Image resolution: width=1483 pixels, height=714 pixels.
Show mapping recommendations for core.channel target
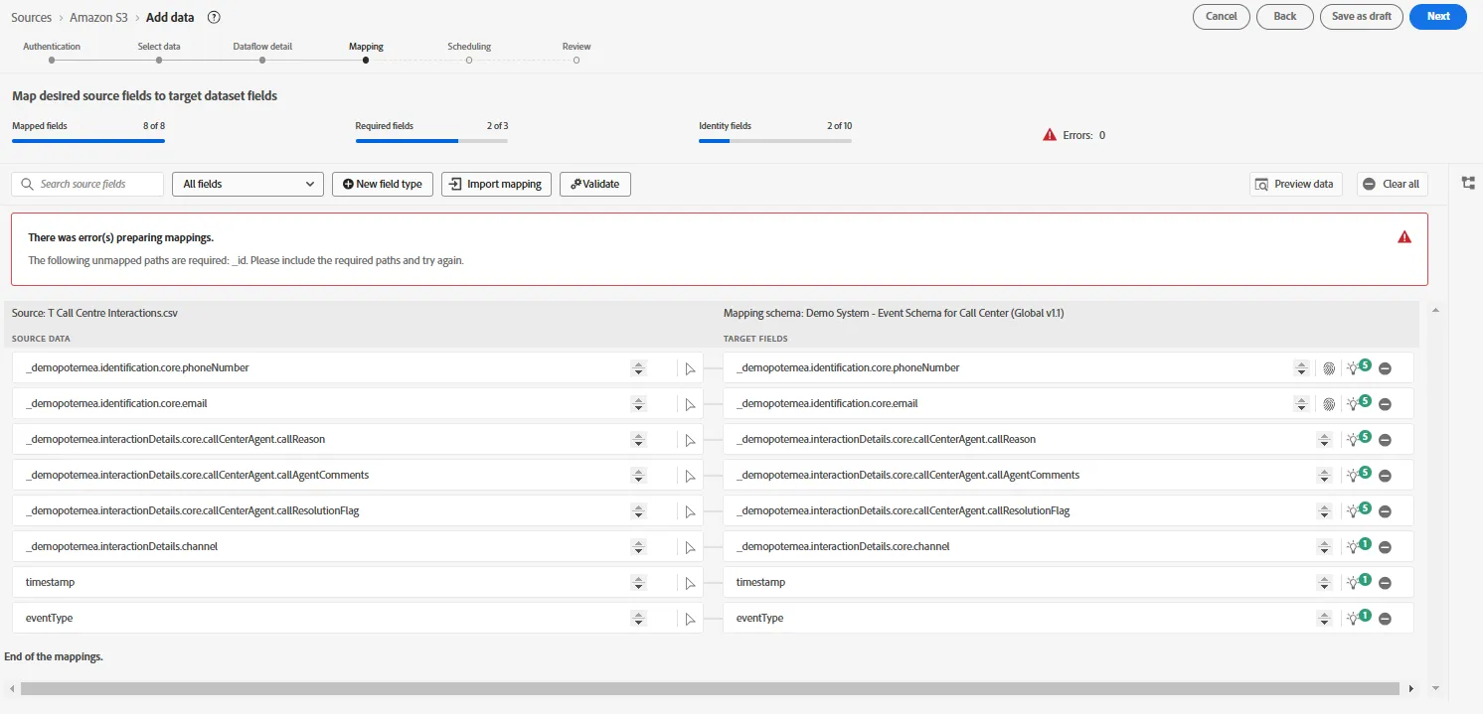[1358, 546]
